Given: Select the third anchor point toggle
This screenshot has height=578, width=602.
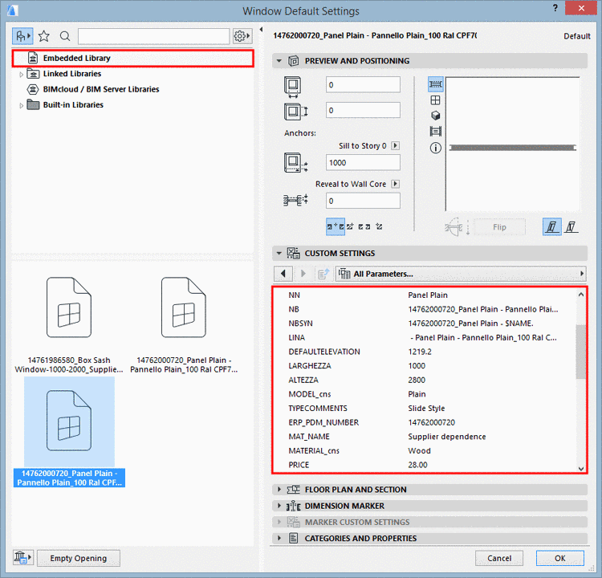Looking at the screenshot, I should (x=364, y=226).
